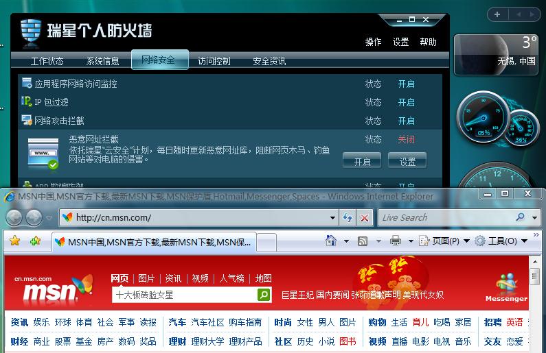Click the IE Home toolbar icon
The width and height of the screenshot is (546, 353).
(331, 241)
